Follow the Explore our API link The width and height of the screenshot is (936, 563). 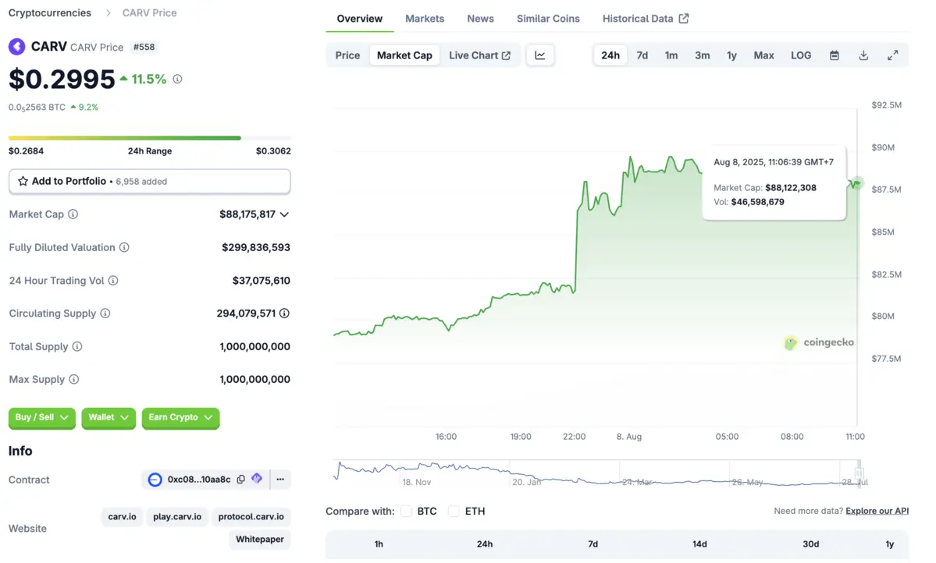[x=877, y=512]
